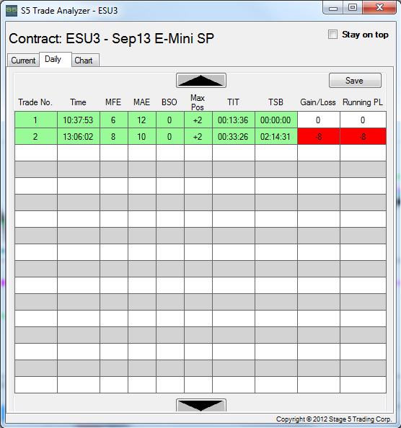Click Running PL 0 cell in trade 1
The width and height of the screenshot is (401, 428).
click(363, 120)
